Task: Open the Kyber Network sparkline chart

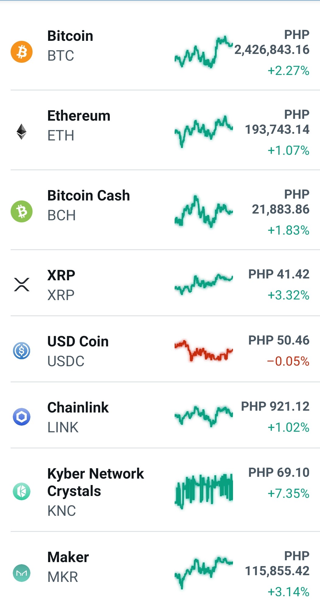Action: click(x=204, y=490)
